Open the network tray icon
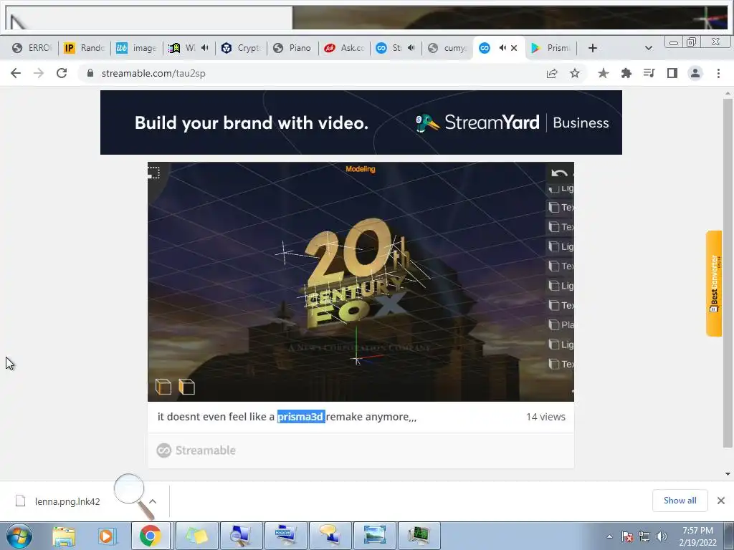This screenshot has height=550, width=734. click(644, 536)
